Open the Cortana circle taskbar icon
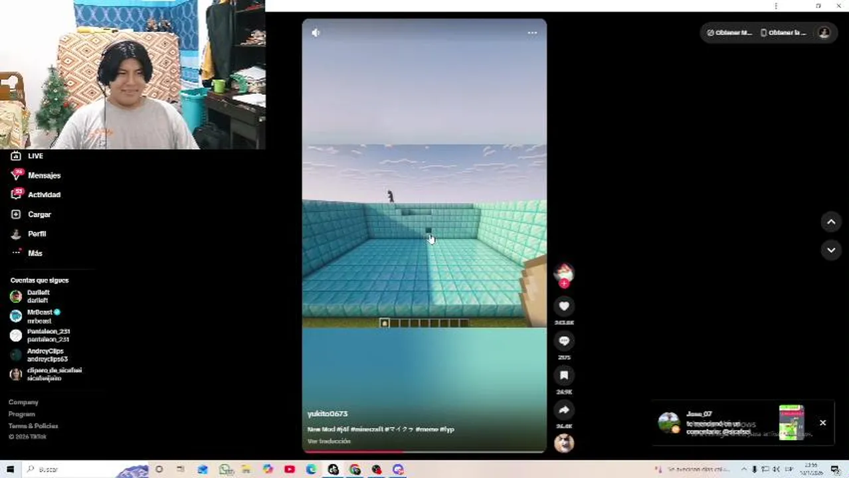The height and width of the screenshot is (478, 849). tap(159, 469)
